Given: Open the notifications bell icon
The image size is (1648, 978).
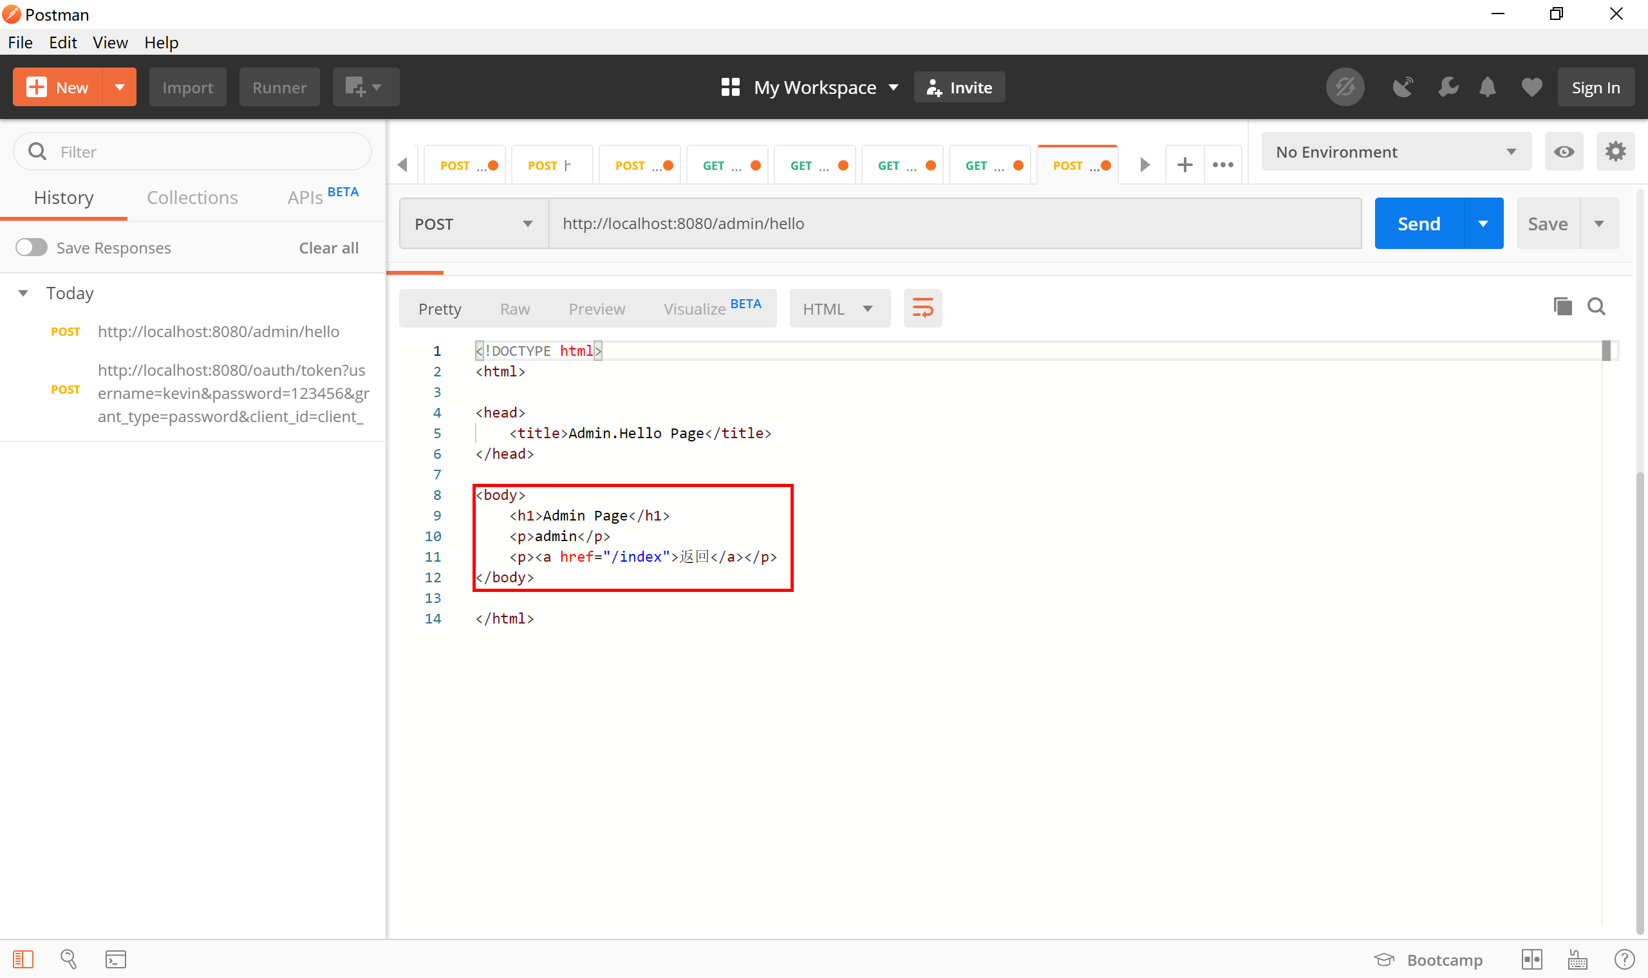Looking at the screenshot, I should [x=1487, y=87].
